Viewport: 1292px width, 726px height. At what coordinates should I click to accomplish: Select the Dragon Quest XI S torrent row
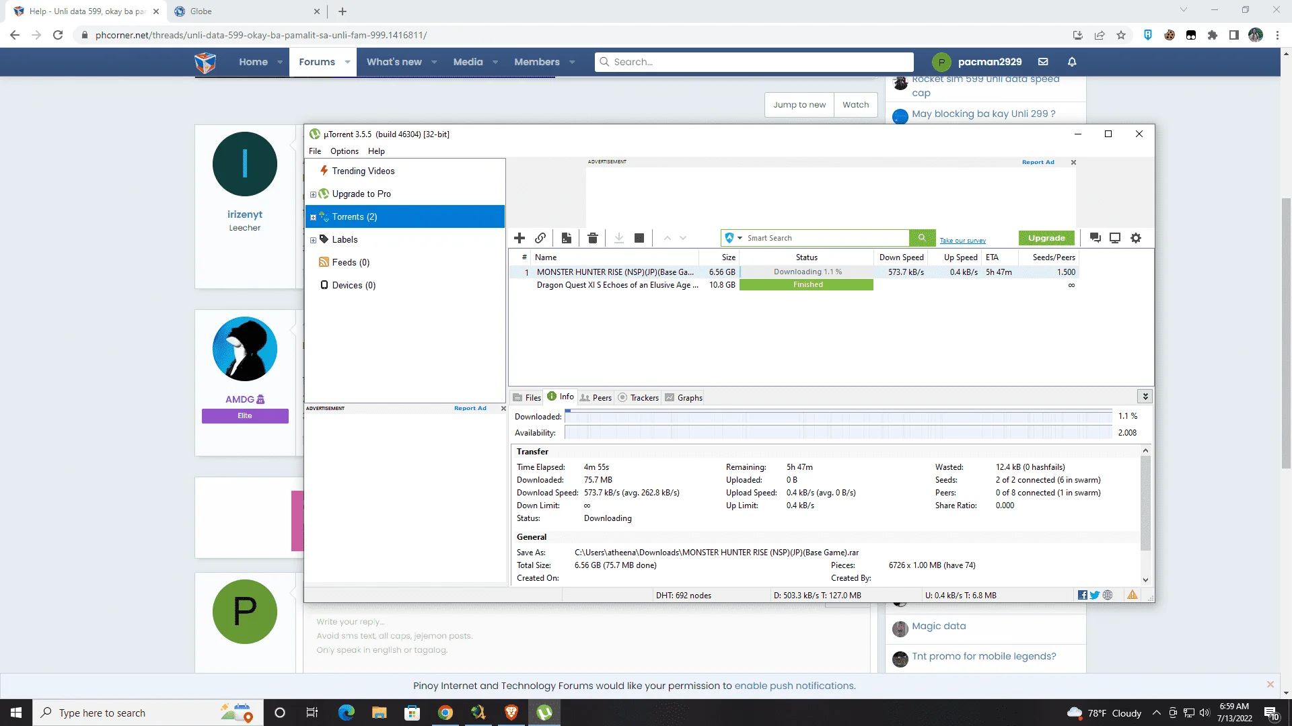pyautogui.click(x=794, y=285)
